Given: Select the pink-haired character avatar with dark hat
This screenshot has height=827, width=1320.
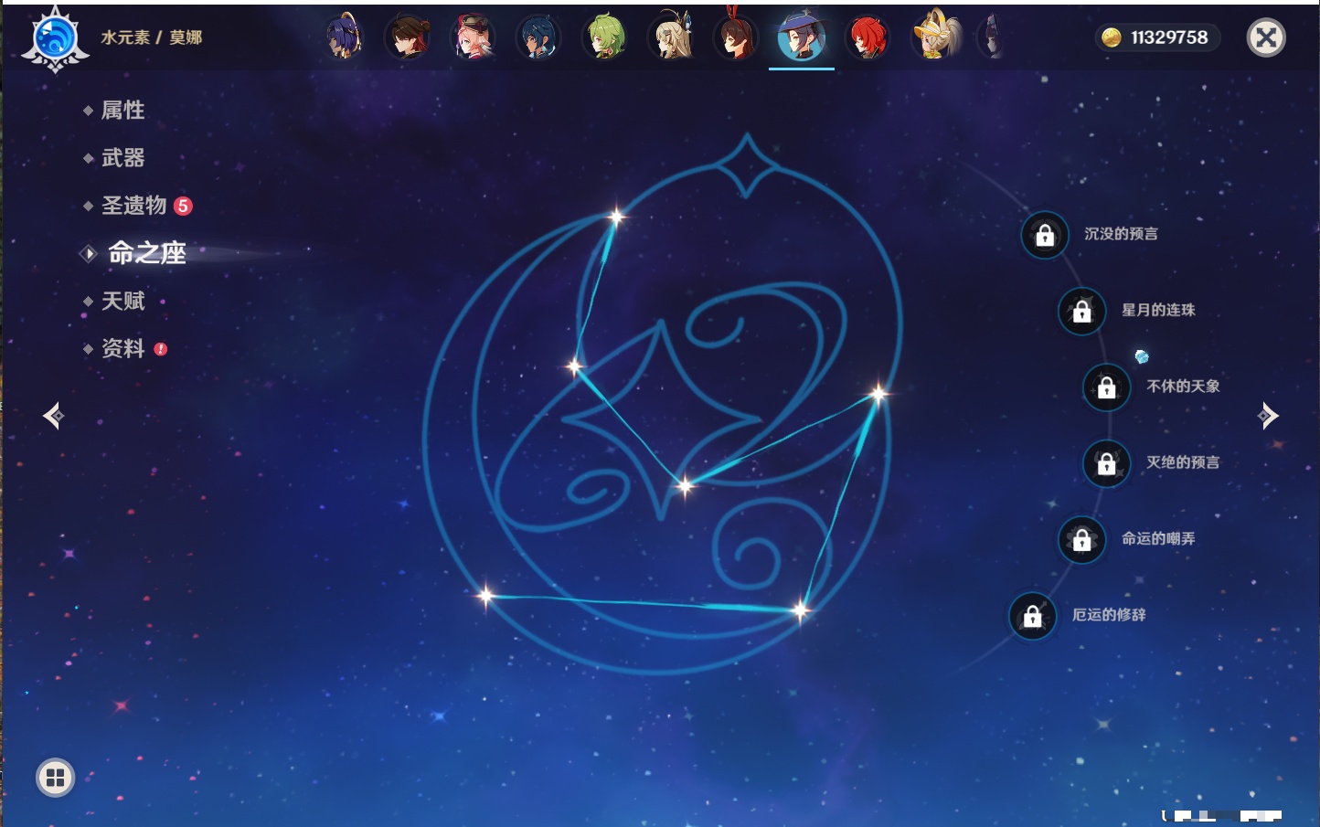Looking at the screenshot, I should pyautogui.click(x=474, y=37).
